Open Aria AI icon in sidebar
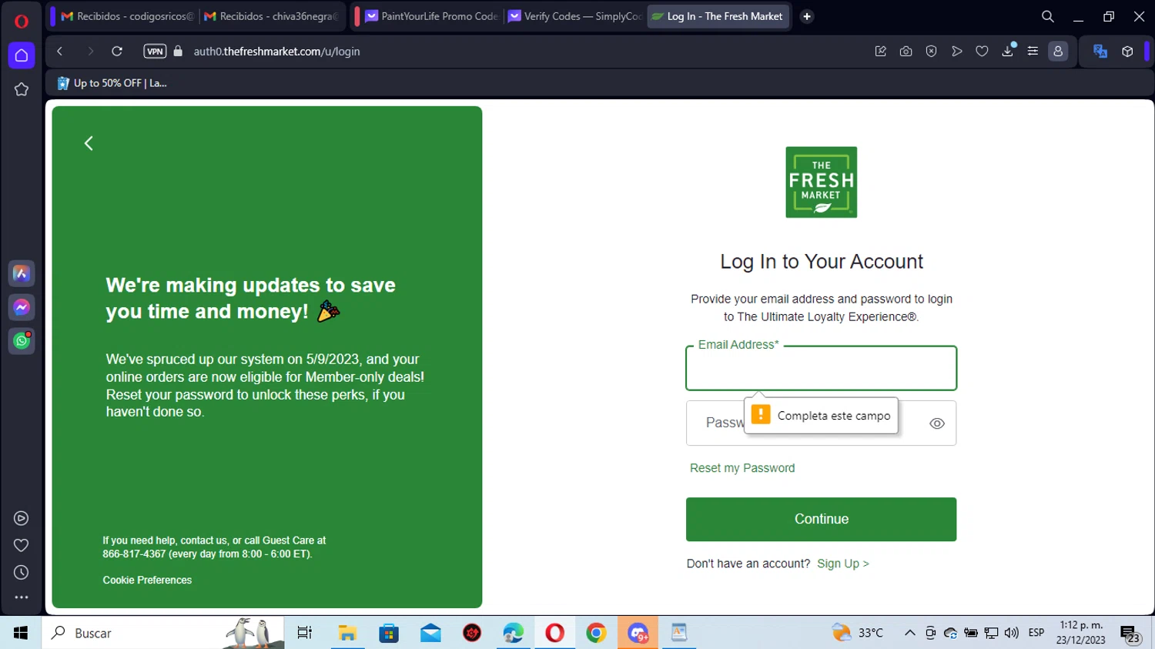Image resolution: width=1155 pixels, height=649 pixels. pos(22,274)
